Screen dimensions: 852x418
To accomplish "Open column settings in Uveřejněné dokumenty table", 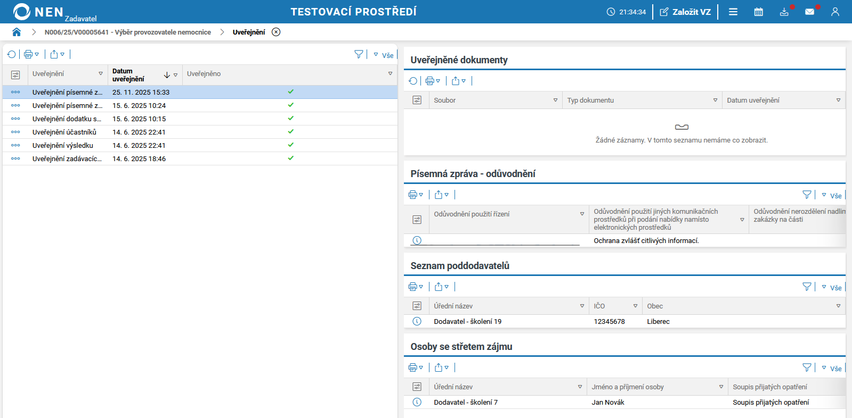I will tap(417, 100).
